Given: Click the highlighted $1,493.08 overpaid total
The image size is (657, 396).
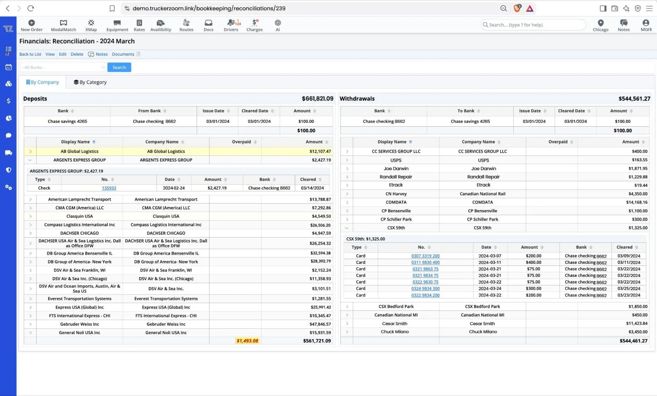Looking at the screenshot, I should [x=247, y=341].
